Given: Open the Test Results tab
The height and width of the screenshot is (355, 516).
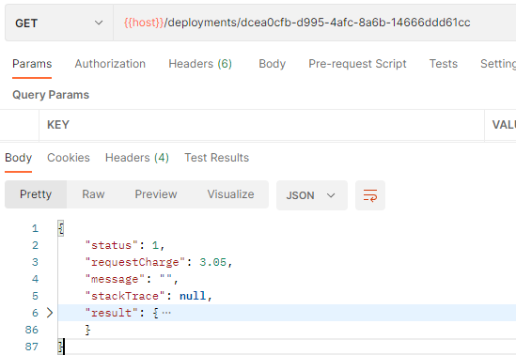Looking at the screenshot, I should (x=216, y=158).
